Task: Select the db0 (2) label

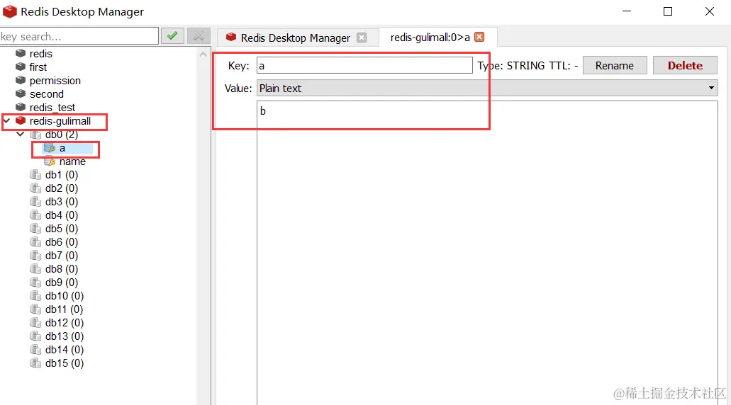Action: [62, 135]
